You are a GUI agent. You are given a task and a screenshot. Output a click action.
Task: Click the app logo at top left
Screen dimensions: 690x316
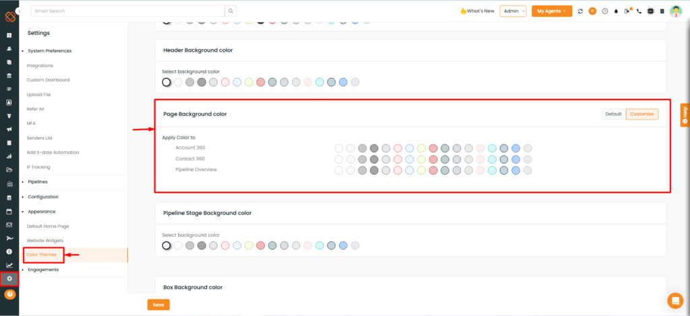click(x=9, y=16)
